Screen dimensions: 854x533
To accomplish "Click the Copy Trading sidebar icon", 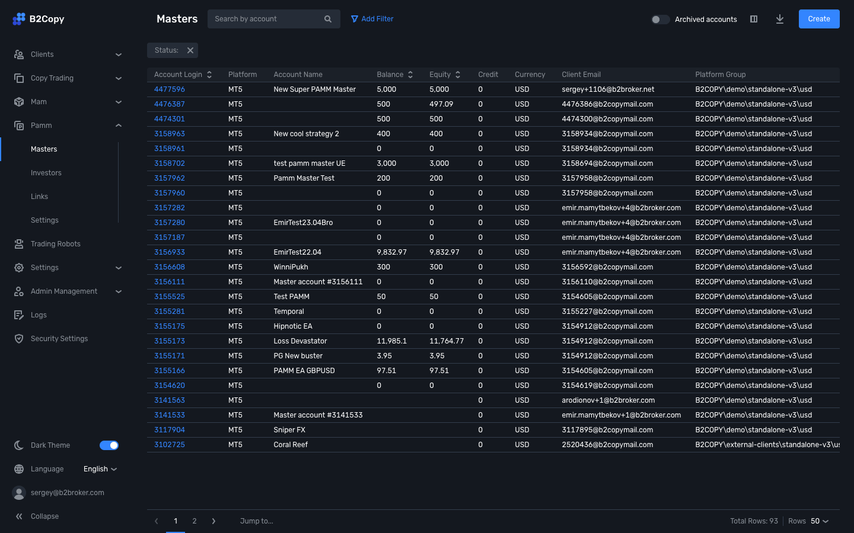I will coord(19,78).
